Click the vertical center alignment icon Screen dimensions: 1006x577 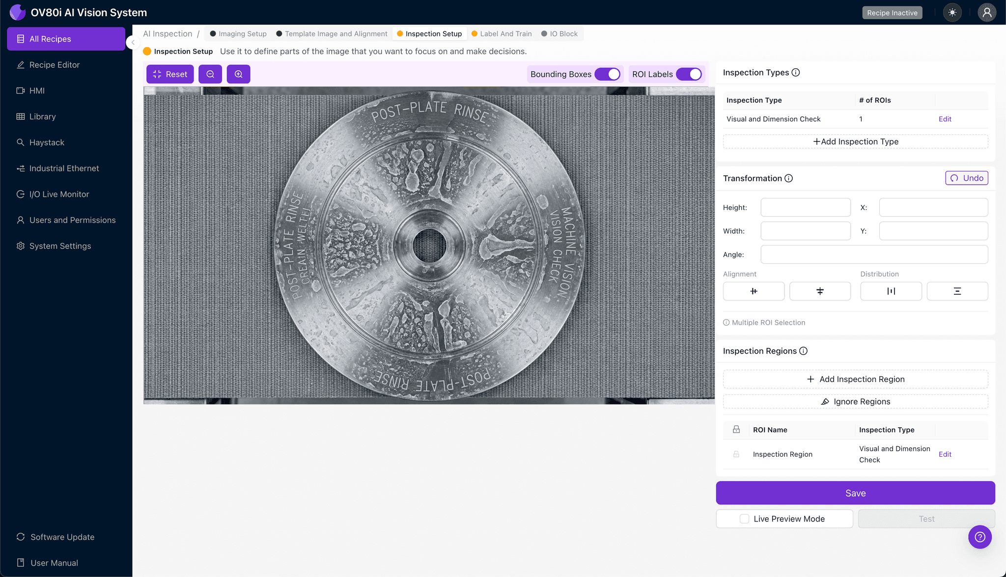click(820, 291)
